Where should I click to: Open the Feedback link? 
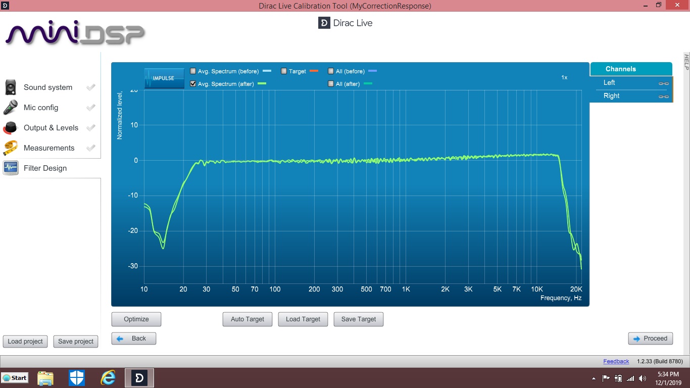[x=616, y=362]
